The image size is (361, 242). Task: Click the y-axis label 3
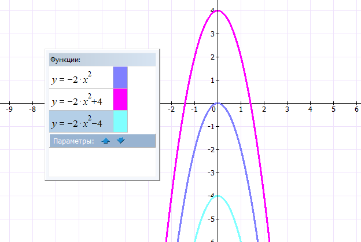click(x=213, y=34)
